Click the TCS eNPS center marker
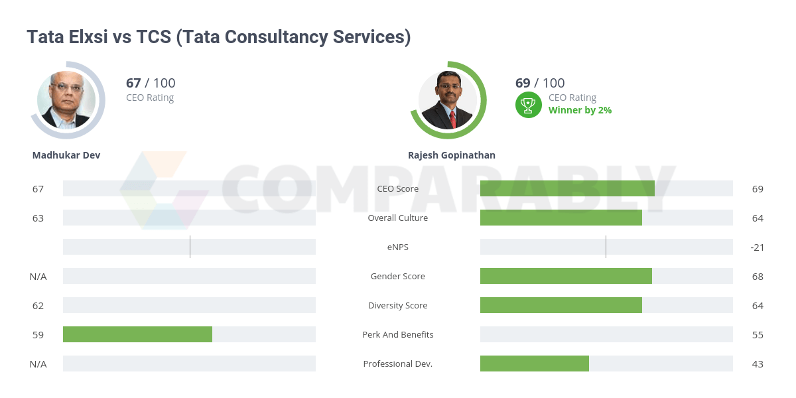Viewport: 796px width, 398px height. [606, 247]
